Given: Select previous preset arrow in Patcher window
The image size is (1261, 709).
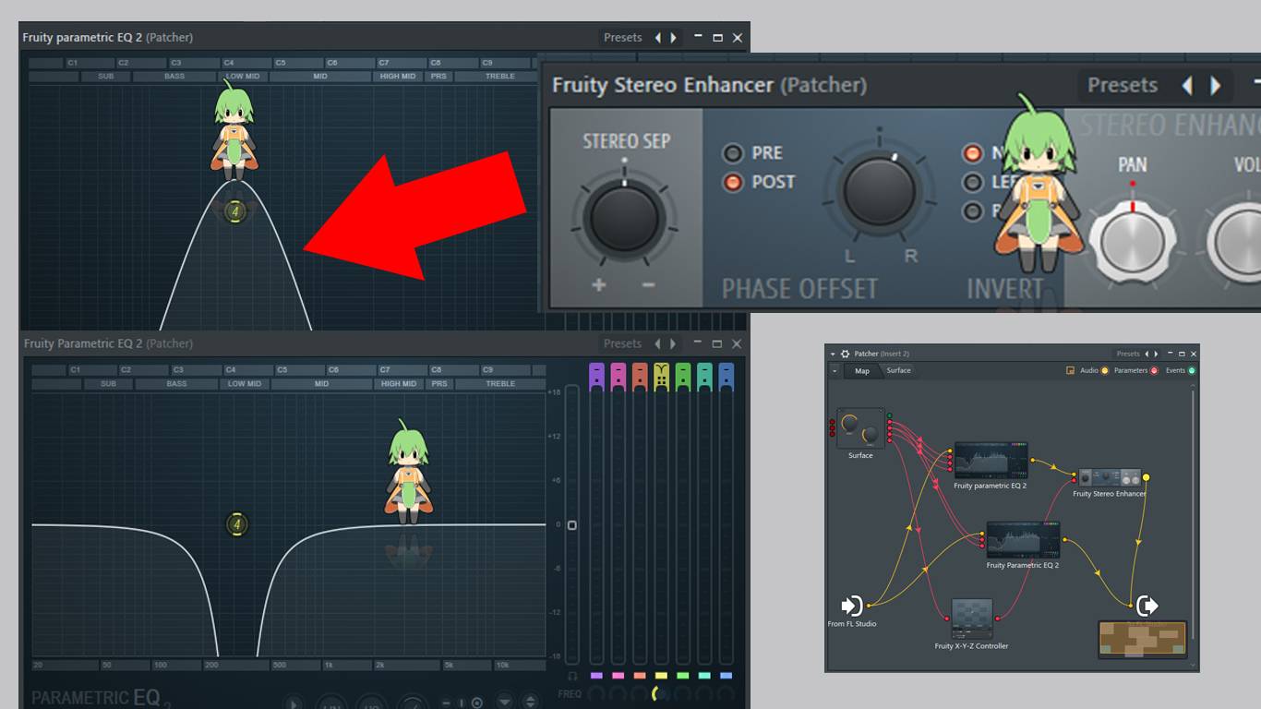Looking at the screenshot, I should (1147, 354).
